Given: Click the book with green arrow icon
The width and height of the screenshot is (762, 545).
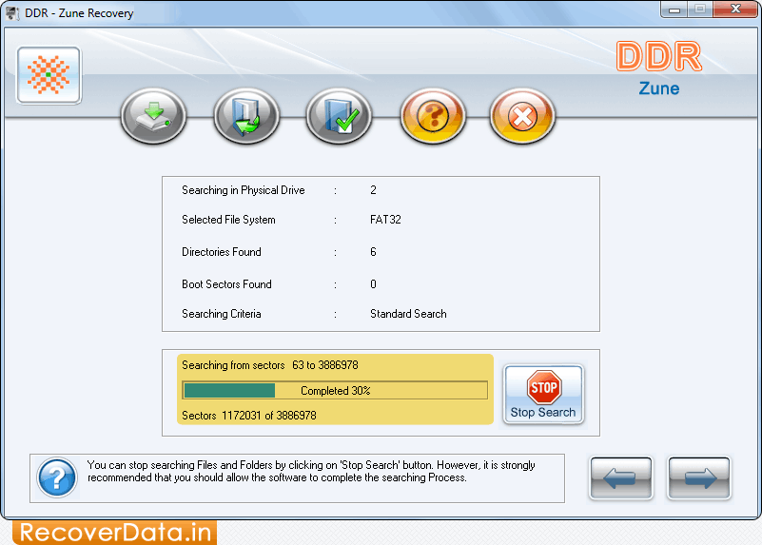Looking at the screenshot, I should click(246, 116).
